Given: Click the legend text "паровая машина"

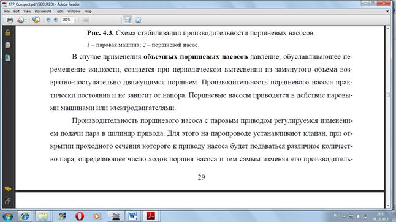Looking at the screenshot, I should [x=118, y=45].
